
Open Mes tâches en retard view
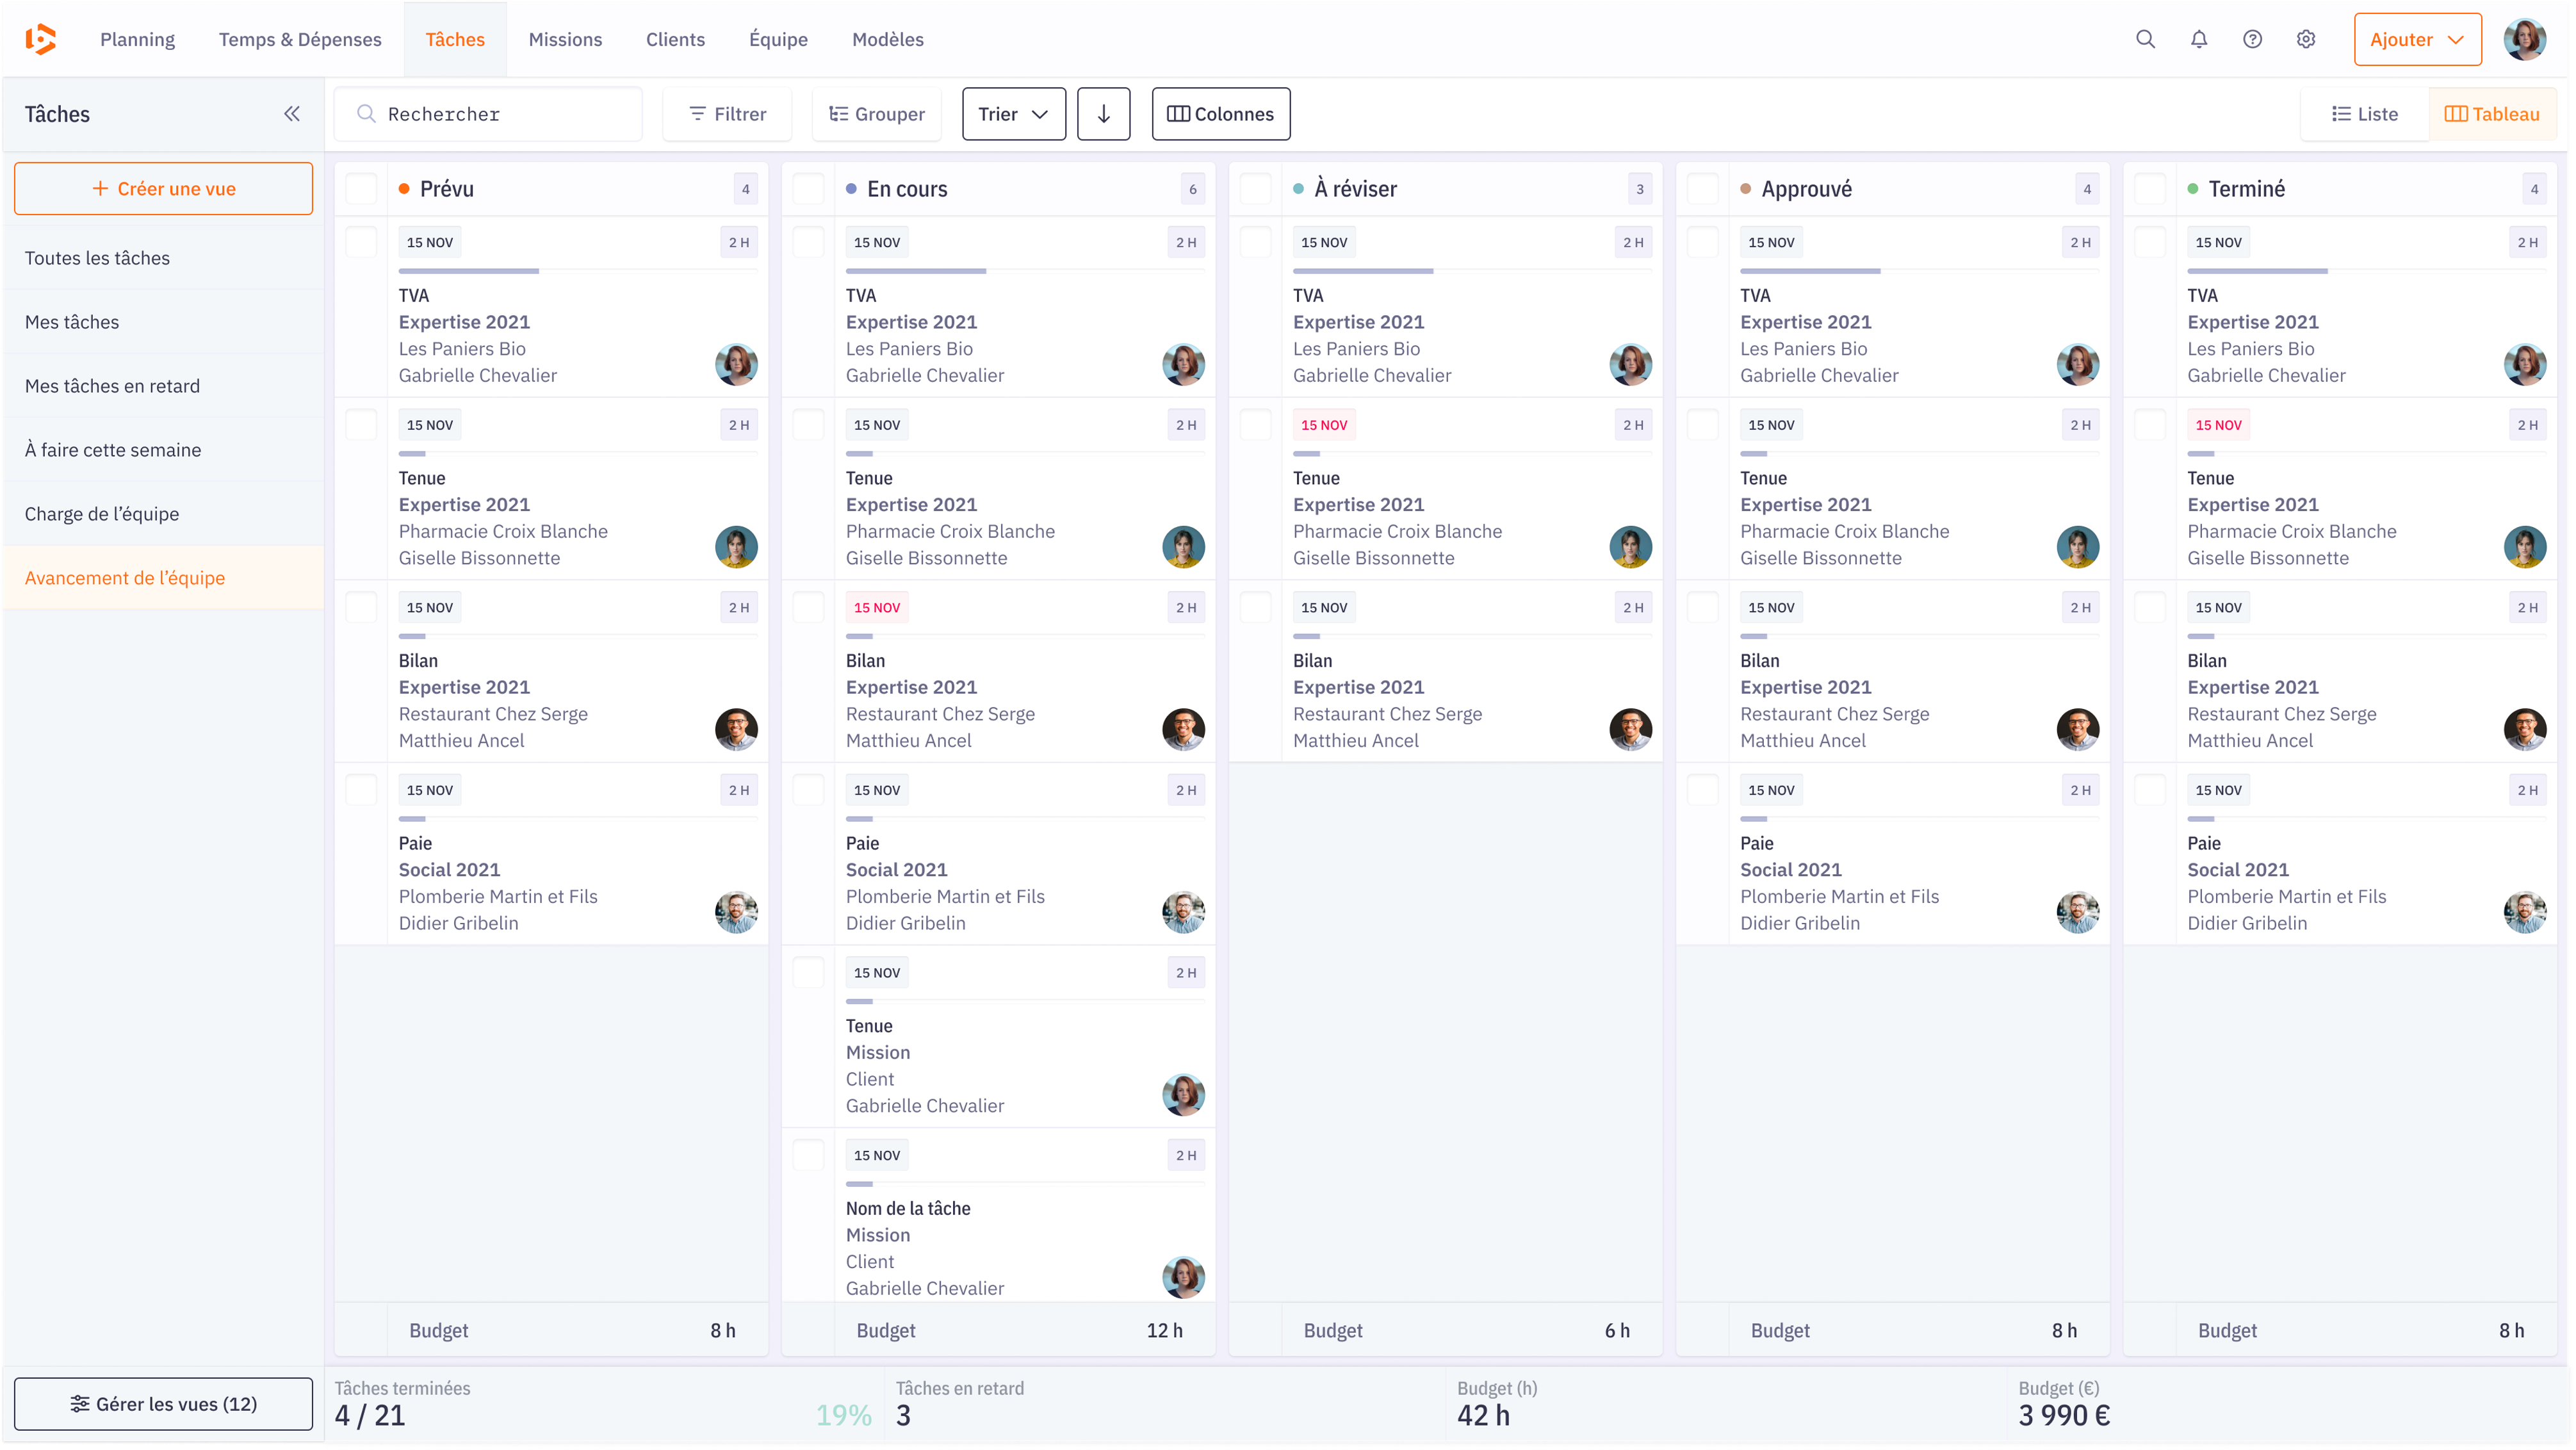pyautogui.click(x=163, y=386)
